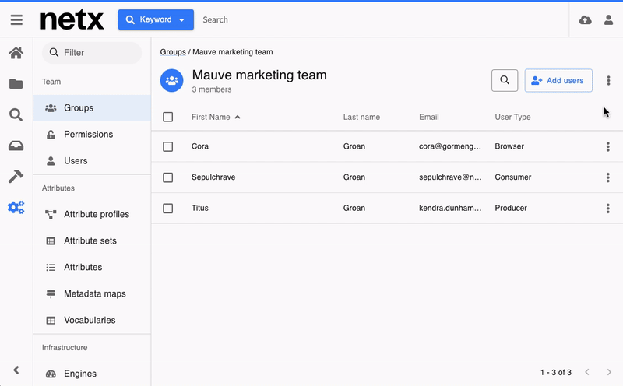Follow the Groups breadcrumb link
The image size is (623, 386).
[x=173, y=52]
